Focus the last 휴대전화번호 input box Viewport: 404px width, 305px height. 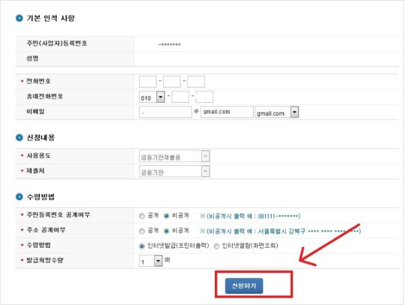[204, 97]
